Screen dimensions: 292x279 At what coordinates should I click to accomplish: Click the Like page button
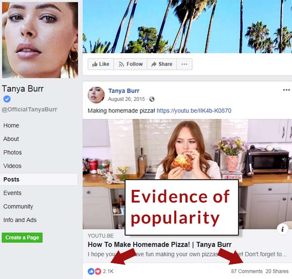[x=101, y=64]
